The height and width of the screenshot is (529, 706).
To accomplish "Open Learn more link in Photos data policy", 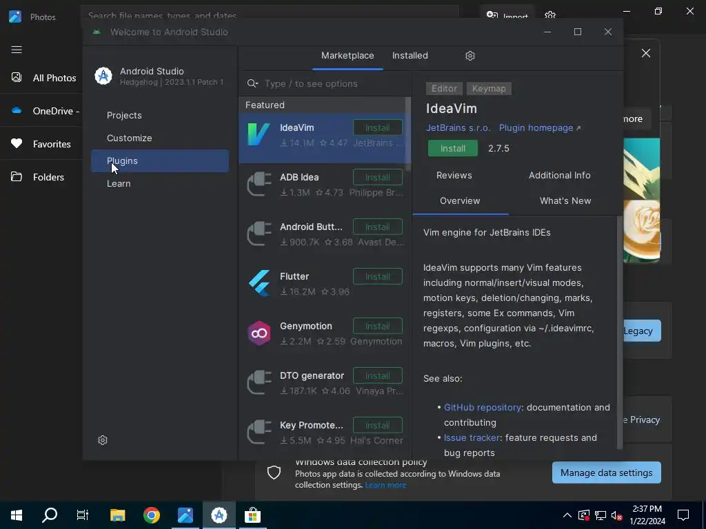I will [385, 485].
